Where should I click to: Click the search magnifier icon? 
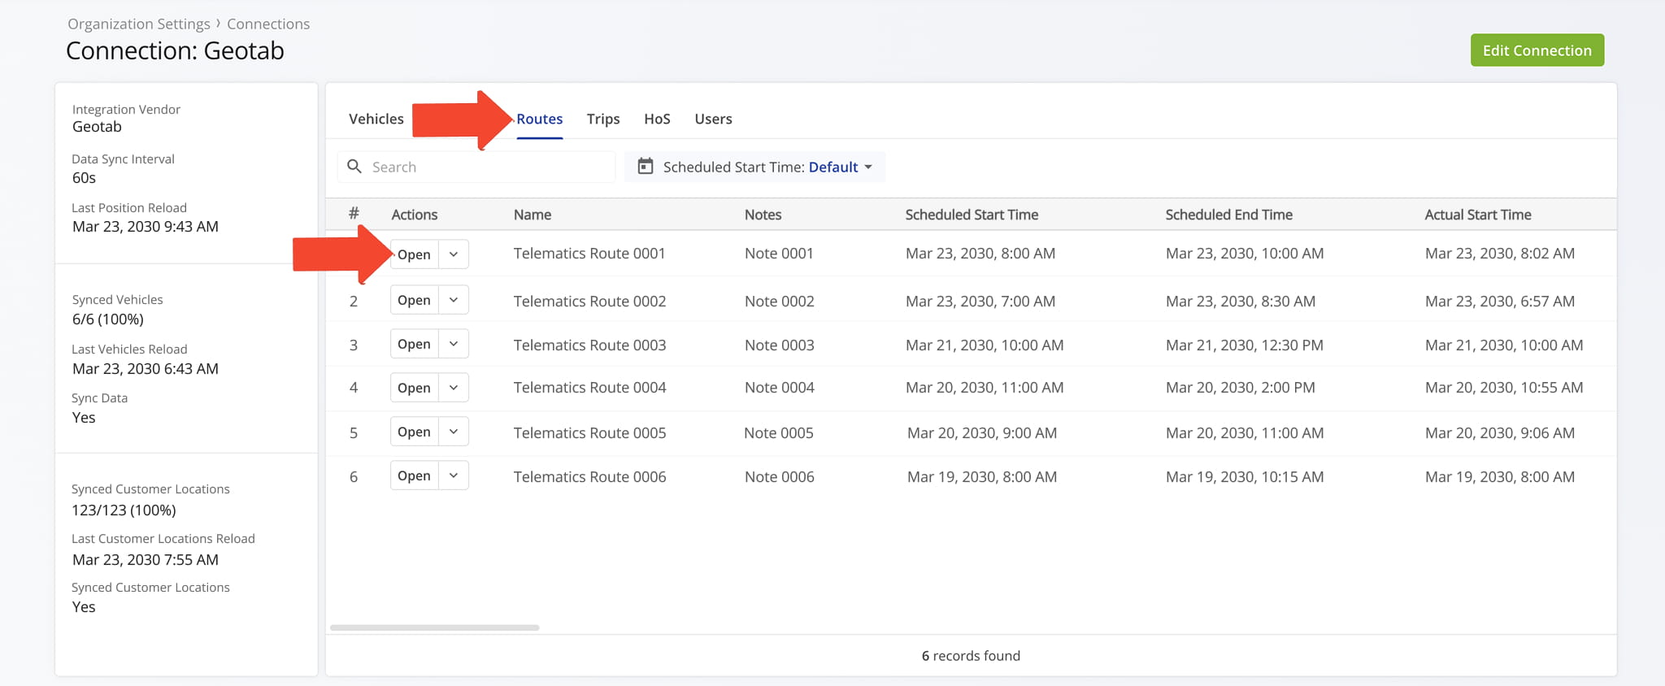354,167
